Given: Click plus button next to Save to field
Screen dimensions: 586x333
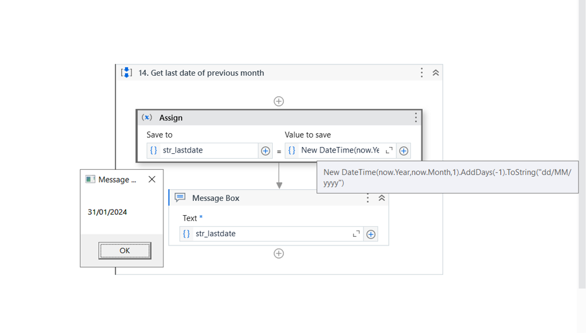Looking at the screenshot, I should click(x=265, y=151).
